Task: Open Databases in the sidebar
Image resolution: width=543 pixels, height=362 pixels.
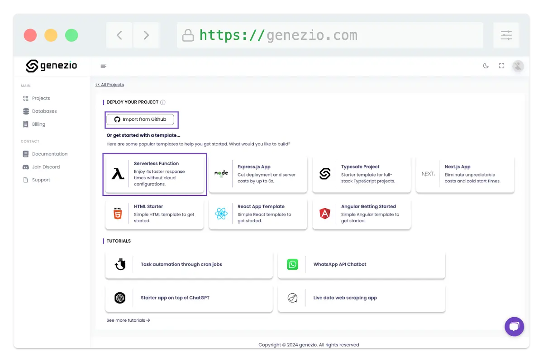Action: click(x=40, y=111)
